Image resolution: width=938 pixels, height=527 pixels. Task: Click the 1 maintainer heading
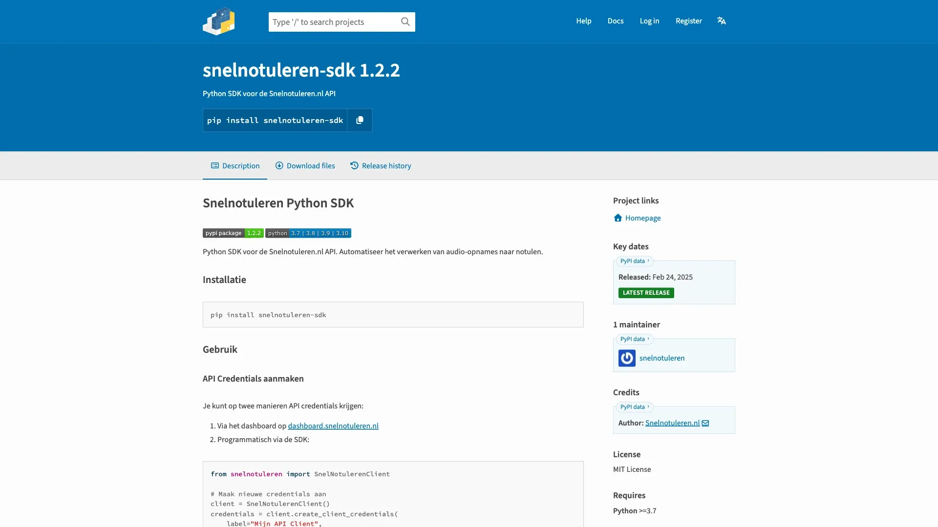pyautogui.click(x=637, y=324)
